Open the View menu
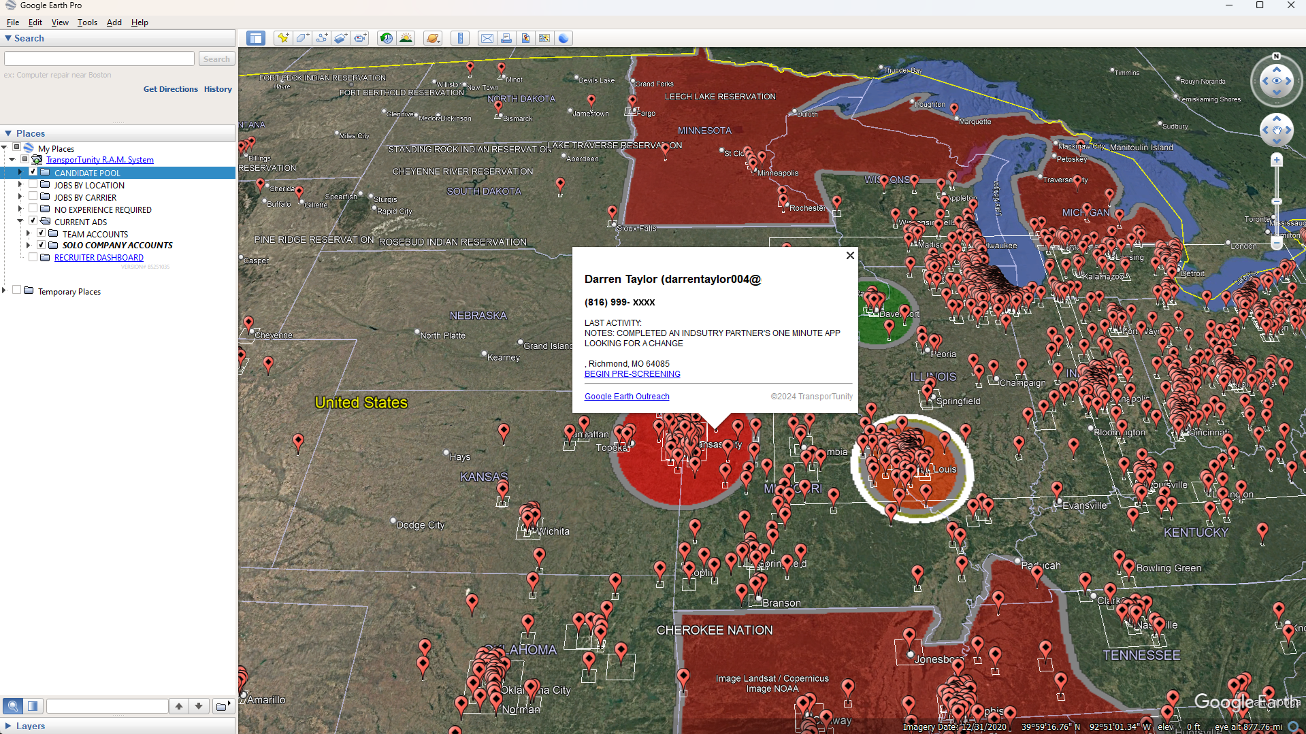Image resolution: width=1306 pixels, height=734 pixels. coord(60,22)
